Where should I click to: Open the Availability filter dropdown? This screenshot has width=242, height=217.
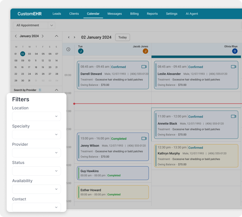tap(37, 189)
